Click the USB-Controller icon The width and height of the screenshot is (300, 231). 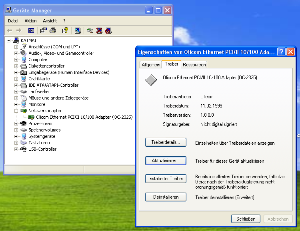pos(24,149)
